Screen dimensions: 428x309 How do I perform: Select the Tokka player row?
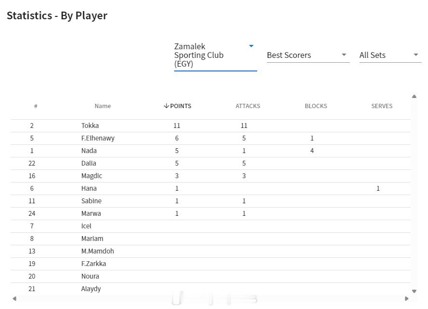[90, 126]
